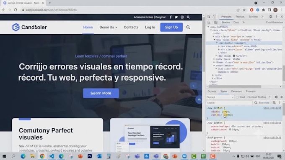Select the Styles tab
285x160 pixels.
(x=223, y=91)
